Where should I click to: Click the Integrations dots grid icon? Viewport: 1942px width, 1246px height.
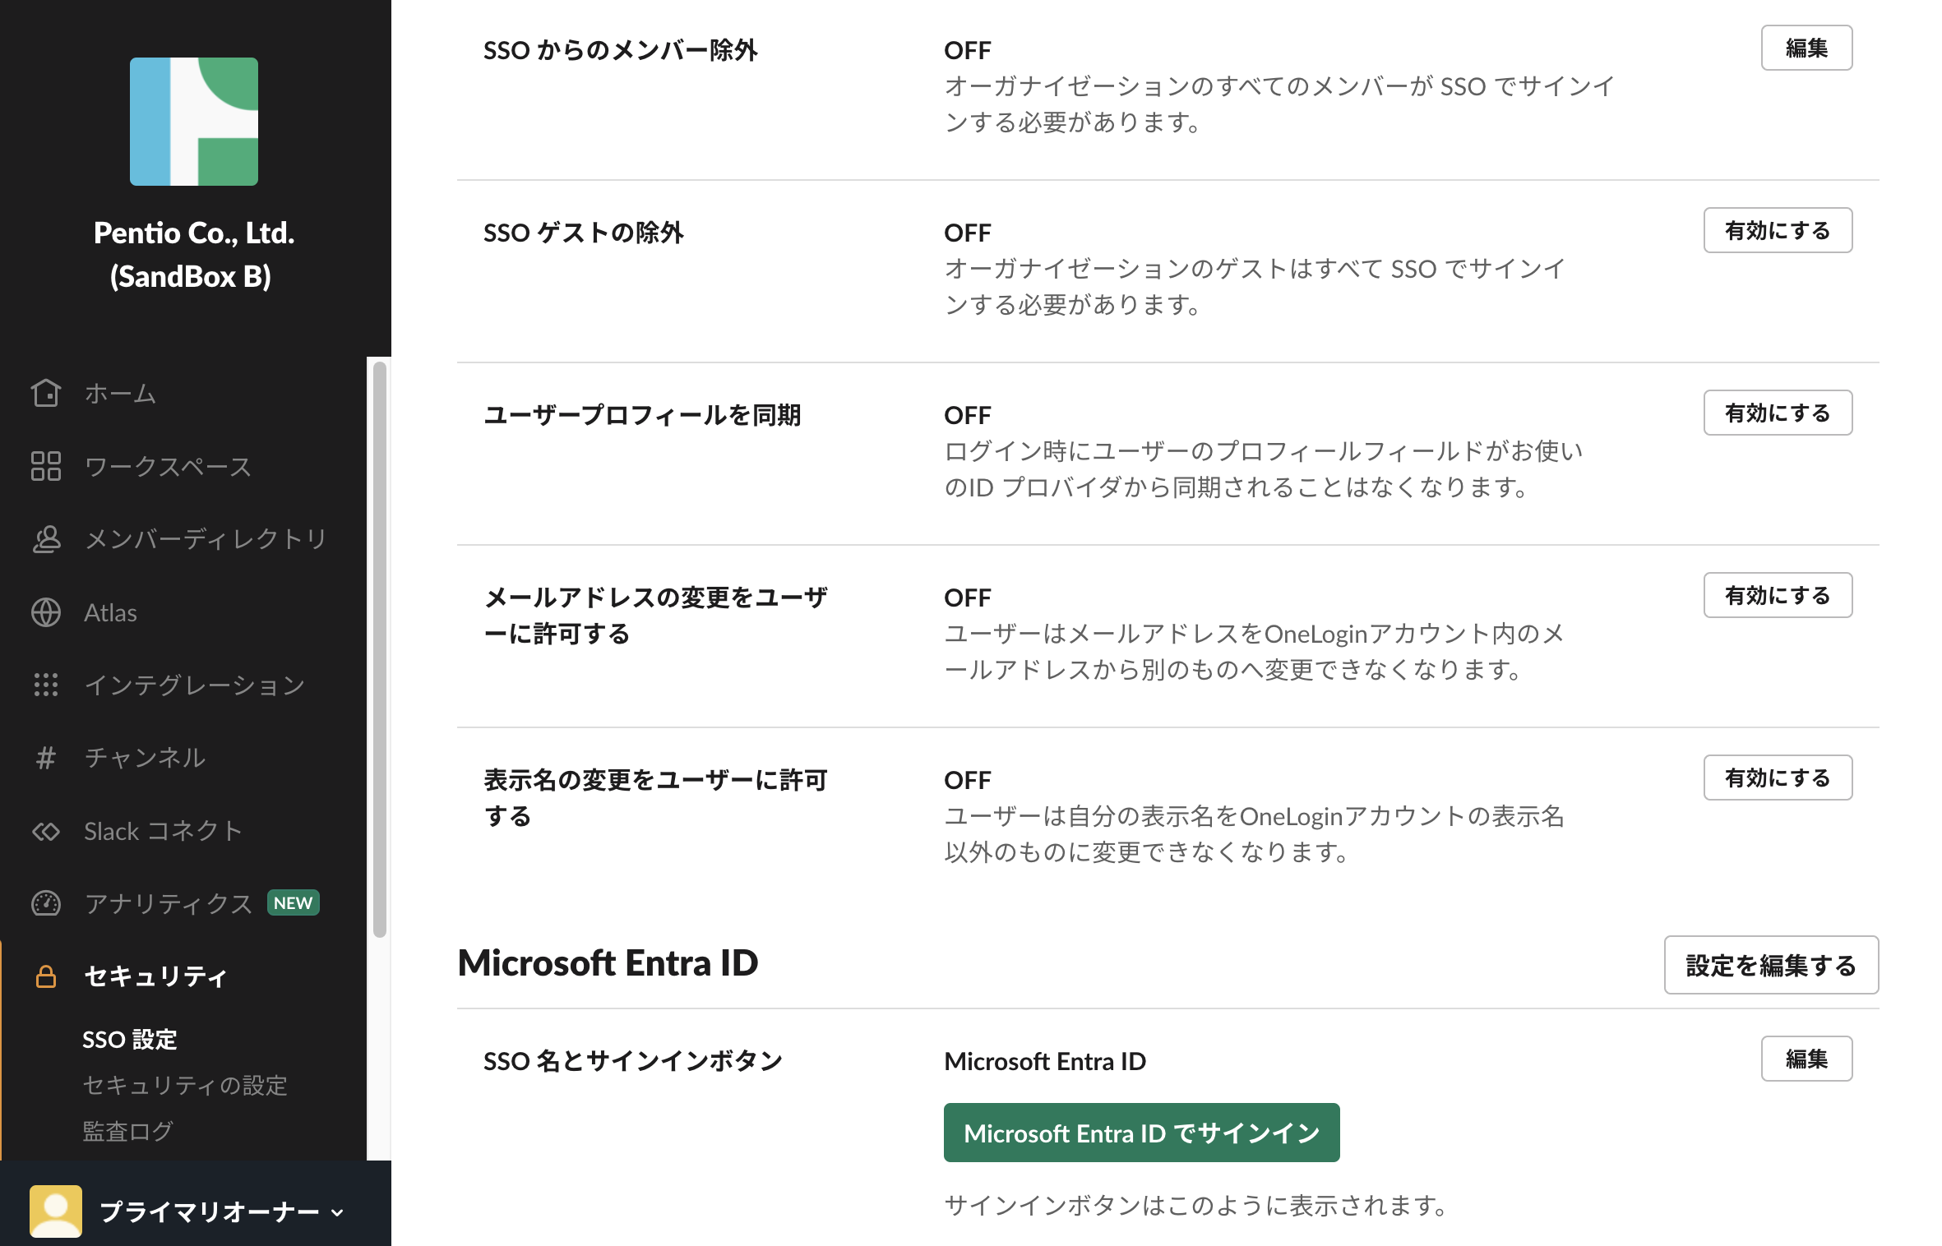pos(46,685)
